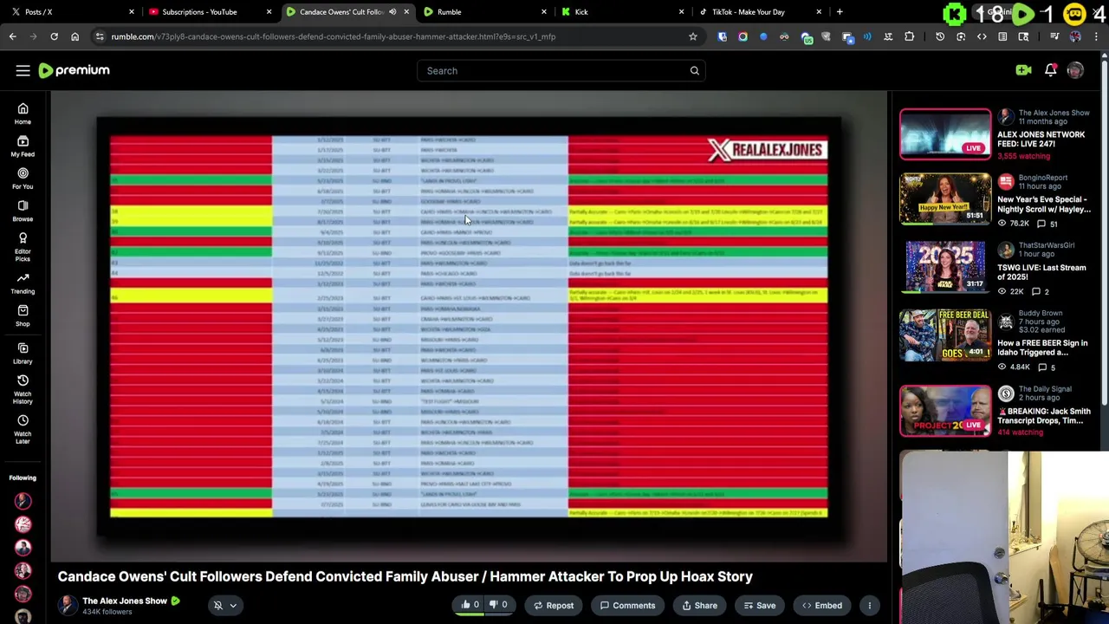
Task: Open Alex Jones Network Feed live thumbnail
Action: click(944, 134)
